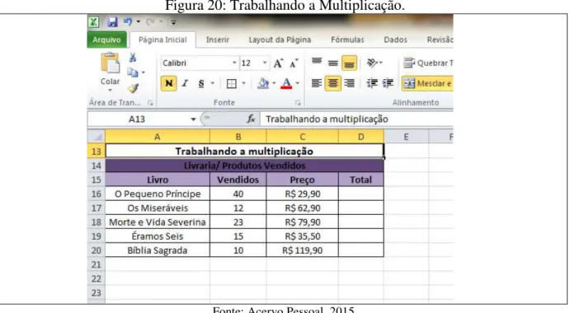
Task: Click the Vendidos value 23
Action: click(238, 222)
